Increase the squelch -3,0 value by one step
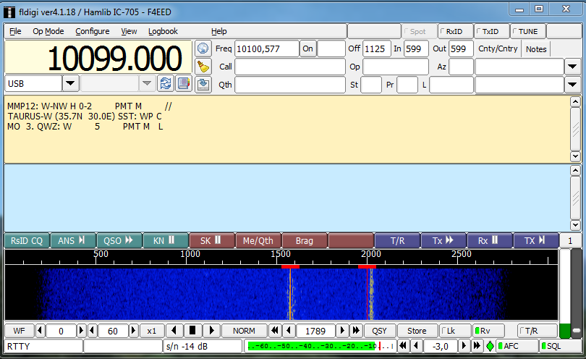586x359 pixels. pyautogui.click(x=464, y=346)
